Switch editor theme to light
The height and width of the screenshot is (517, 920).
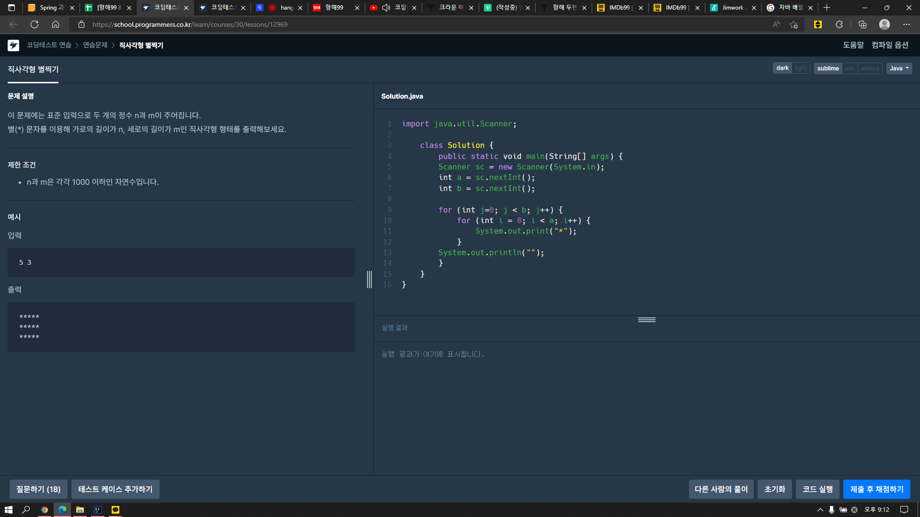tap(801, 68)
